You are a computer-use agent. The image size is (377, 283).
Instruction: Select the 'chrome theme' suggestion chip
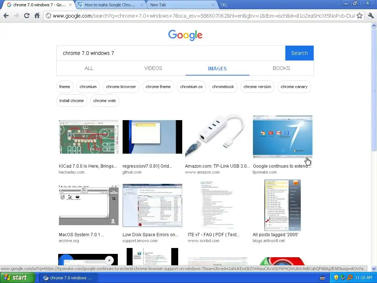pyautogui.click(x=158, y=87)
